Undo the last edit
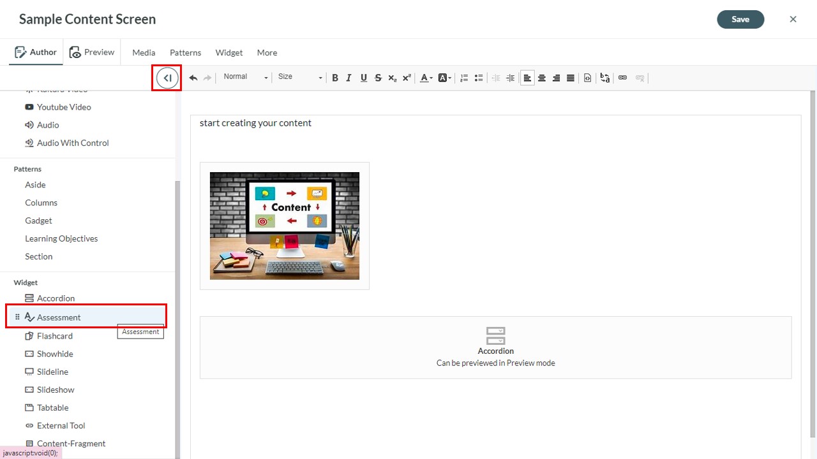 (193, 78)
